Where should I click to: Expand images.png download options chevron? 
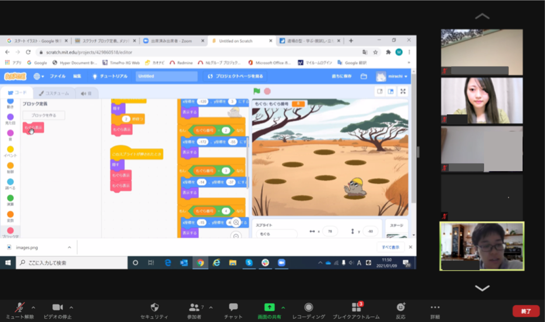[x=69, y=247]
